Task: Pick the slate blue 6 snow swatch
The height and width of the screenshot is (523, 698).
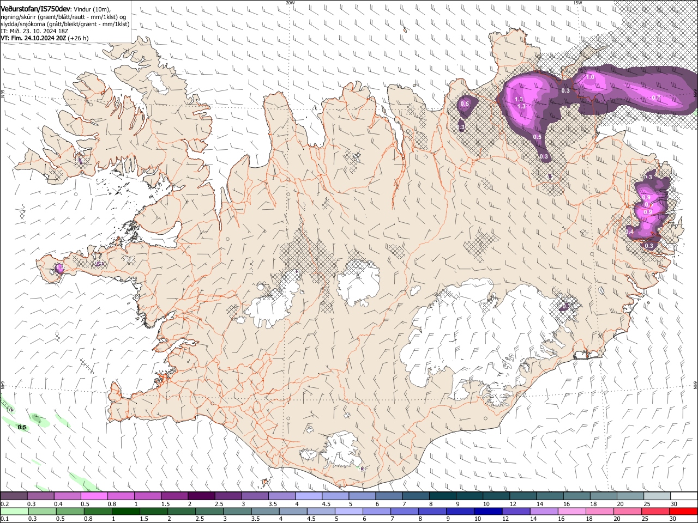Action: tap(389, 496)
